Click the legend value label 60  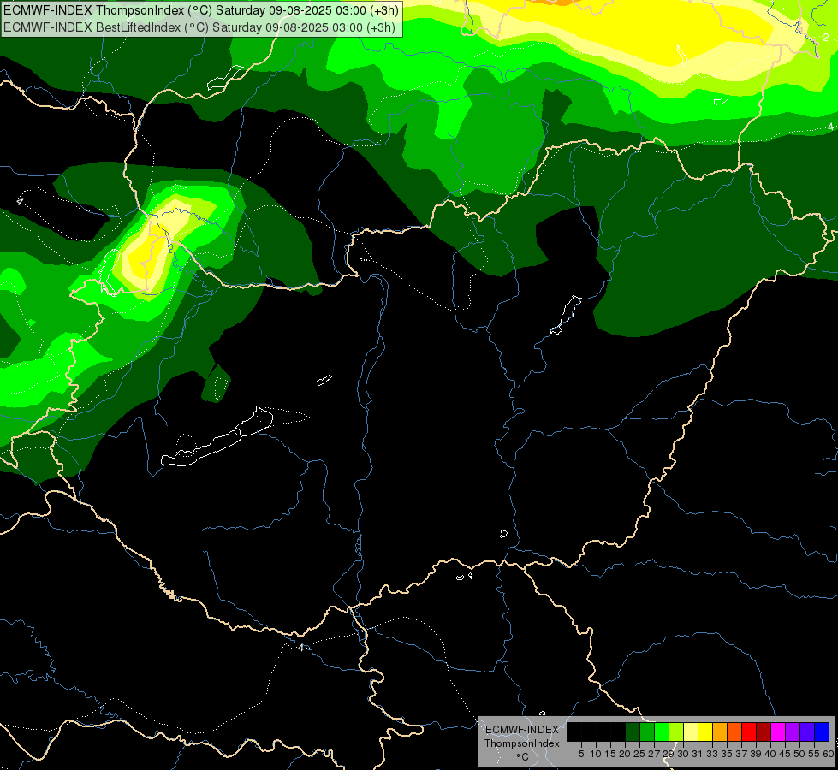[x=829, y=754]
